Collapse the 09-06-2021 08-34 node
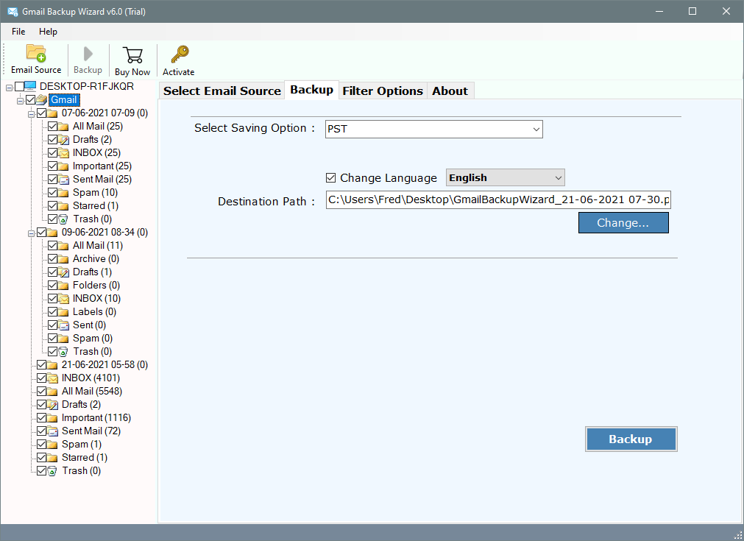This screenshot has height=541, width=744. coord(31,233)
